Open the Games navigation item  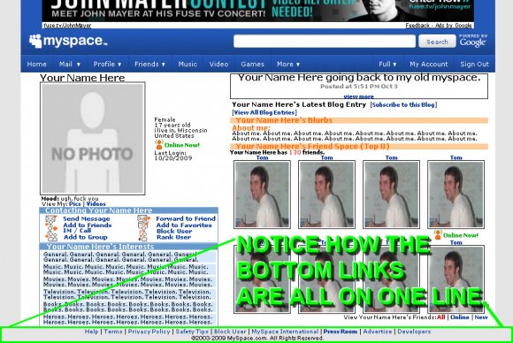(x=253, y=64)
